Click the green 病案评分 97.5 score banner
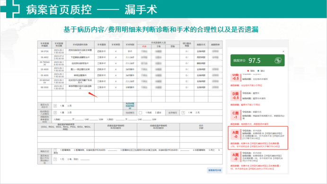 pyautogui.click(x=257, y=61)
